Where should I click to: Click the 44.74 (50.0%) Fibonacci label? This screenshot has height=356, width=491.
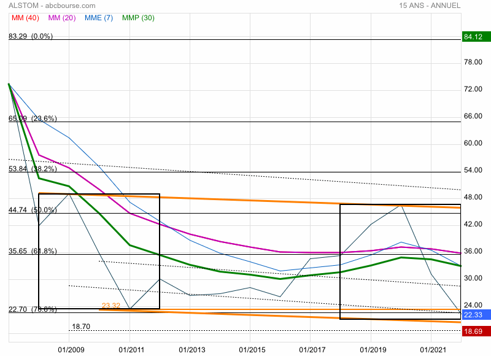coord(33,210)
